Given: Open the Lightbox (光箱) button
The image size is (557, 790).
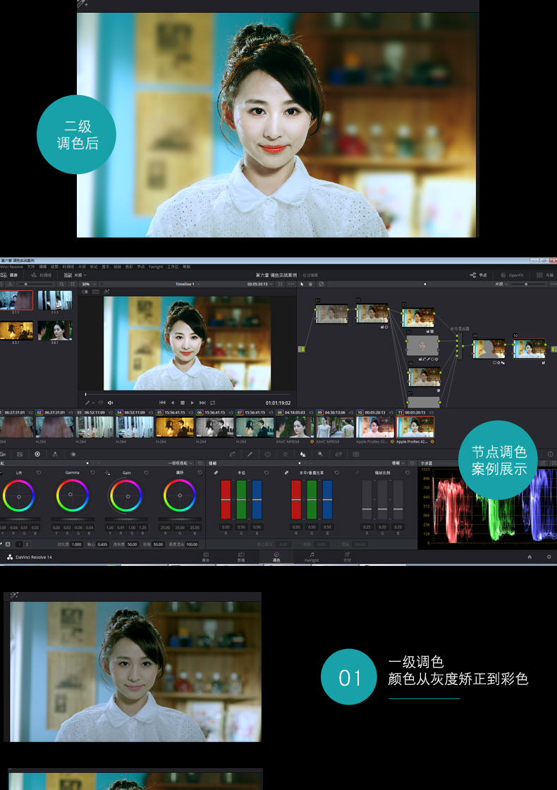Looking at the screenshot, I should [545, 275].
